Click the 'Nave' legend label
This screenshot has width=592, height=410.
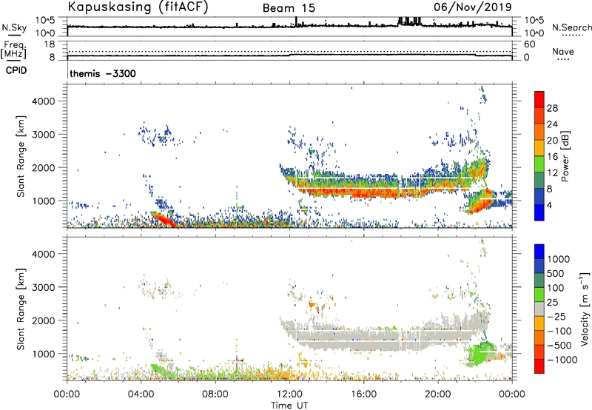coord(563,51)
